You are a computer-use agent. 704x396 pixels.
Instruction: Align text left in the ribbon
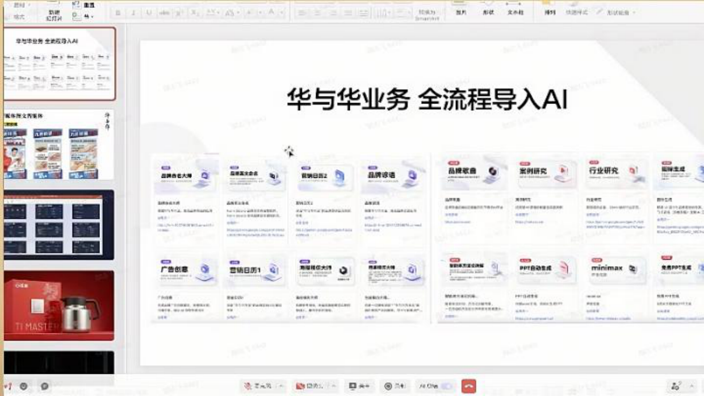pos(302,12)
